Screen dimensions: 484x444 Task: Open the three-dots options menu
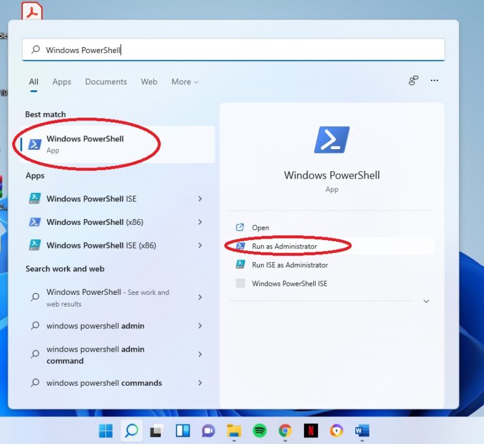[x=434, y=80]
